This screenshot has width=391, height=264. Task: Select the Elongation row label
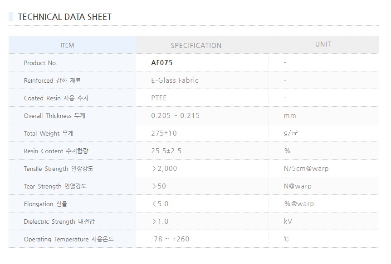[x=45, y=204]
